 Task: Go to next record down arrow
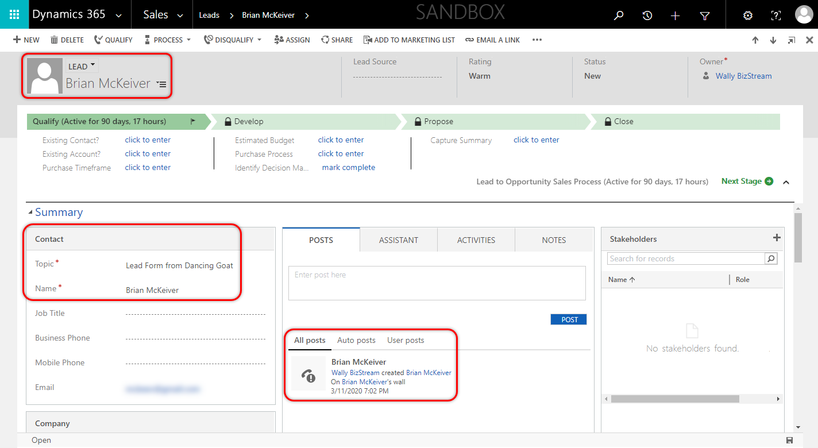pos(773,40)
